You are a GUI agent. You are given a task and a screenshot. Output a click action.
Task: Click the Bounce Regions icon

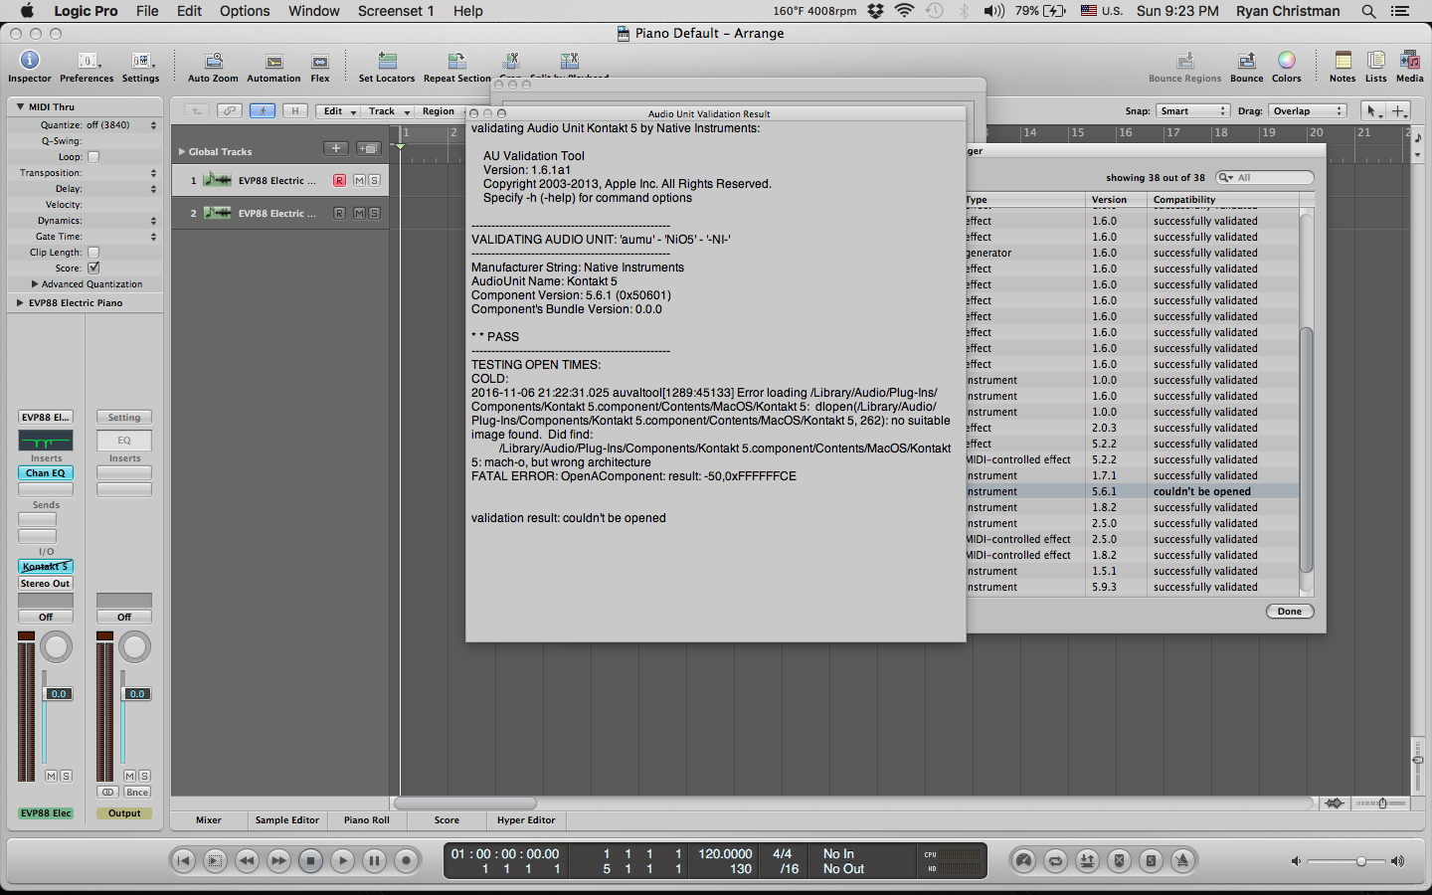pyautogui.click(x=1184, y=62)
